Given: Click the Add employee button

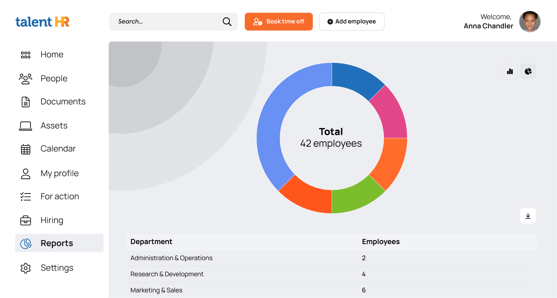Looking at the screenshot, I should point(352,22).
